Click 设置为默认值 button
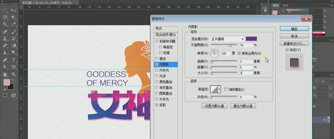Image resolution: width=334 pixels, height=139 pixels. click(215, 106)
